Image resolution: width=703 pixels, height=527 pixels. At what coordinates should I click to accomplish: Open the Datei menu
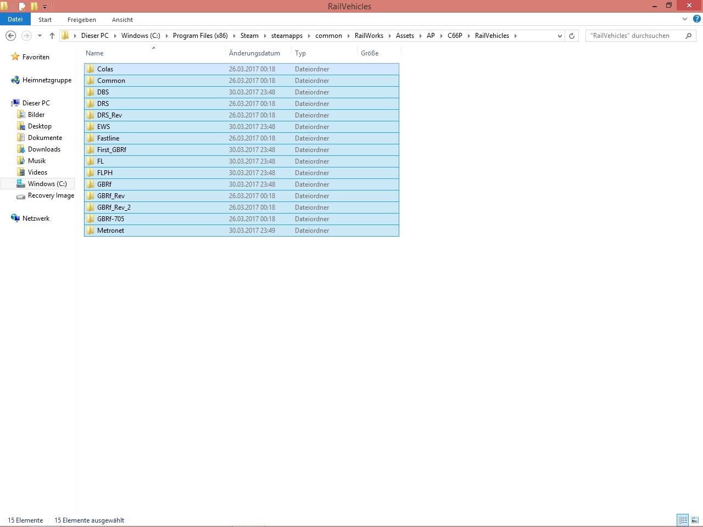[15, 19]
